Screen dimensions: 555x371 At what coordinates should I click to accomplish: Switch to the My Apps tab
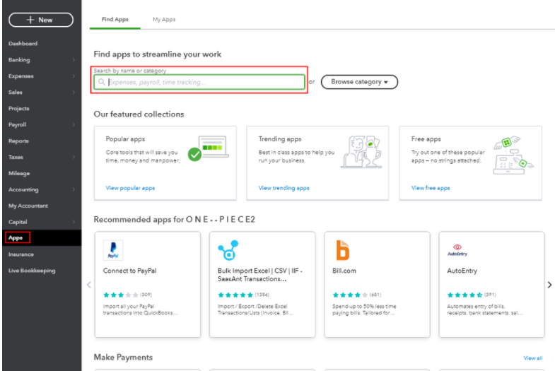pos(164,20)
